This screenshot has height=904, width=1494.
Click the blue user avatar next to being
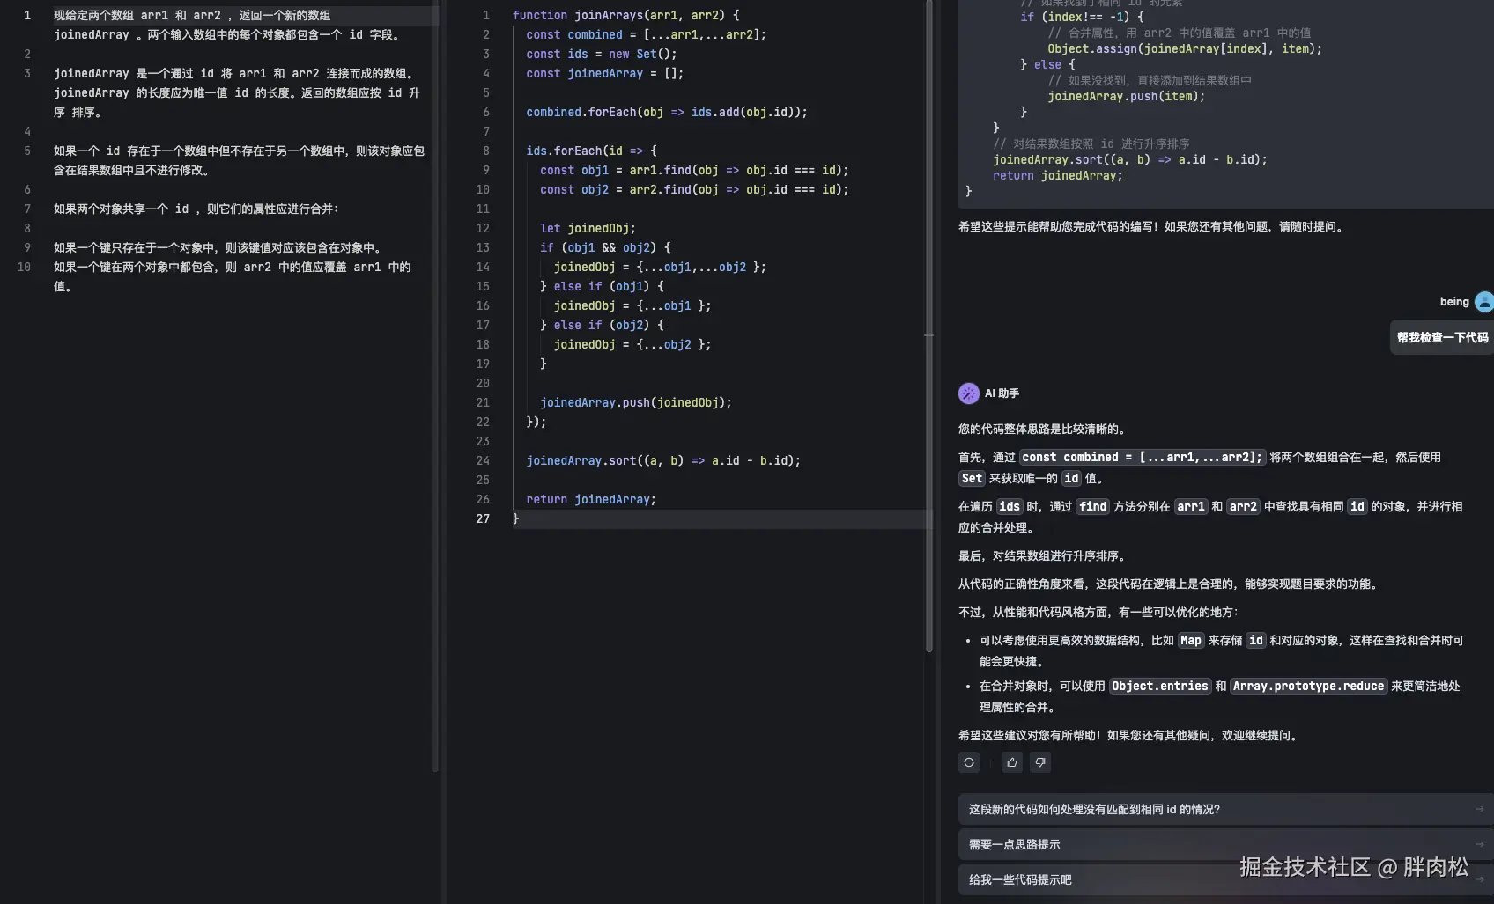point(1483,302)
